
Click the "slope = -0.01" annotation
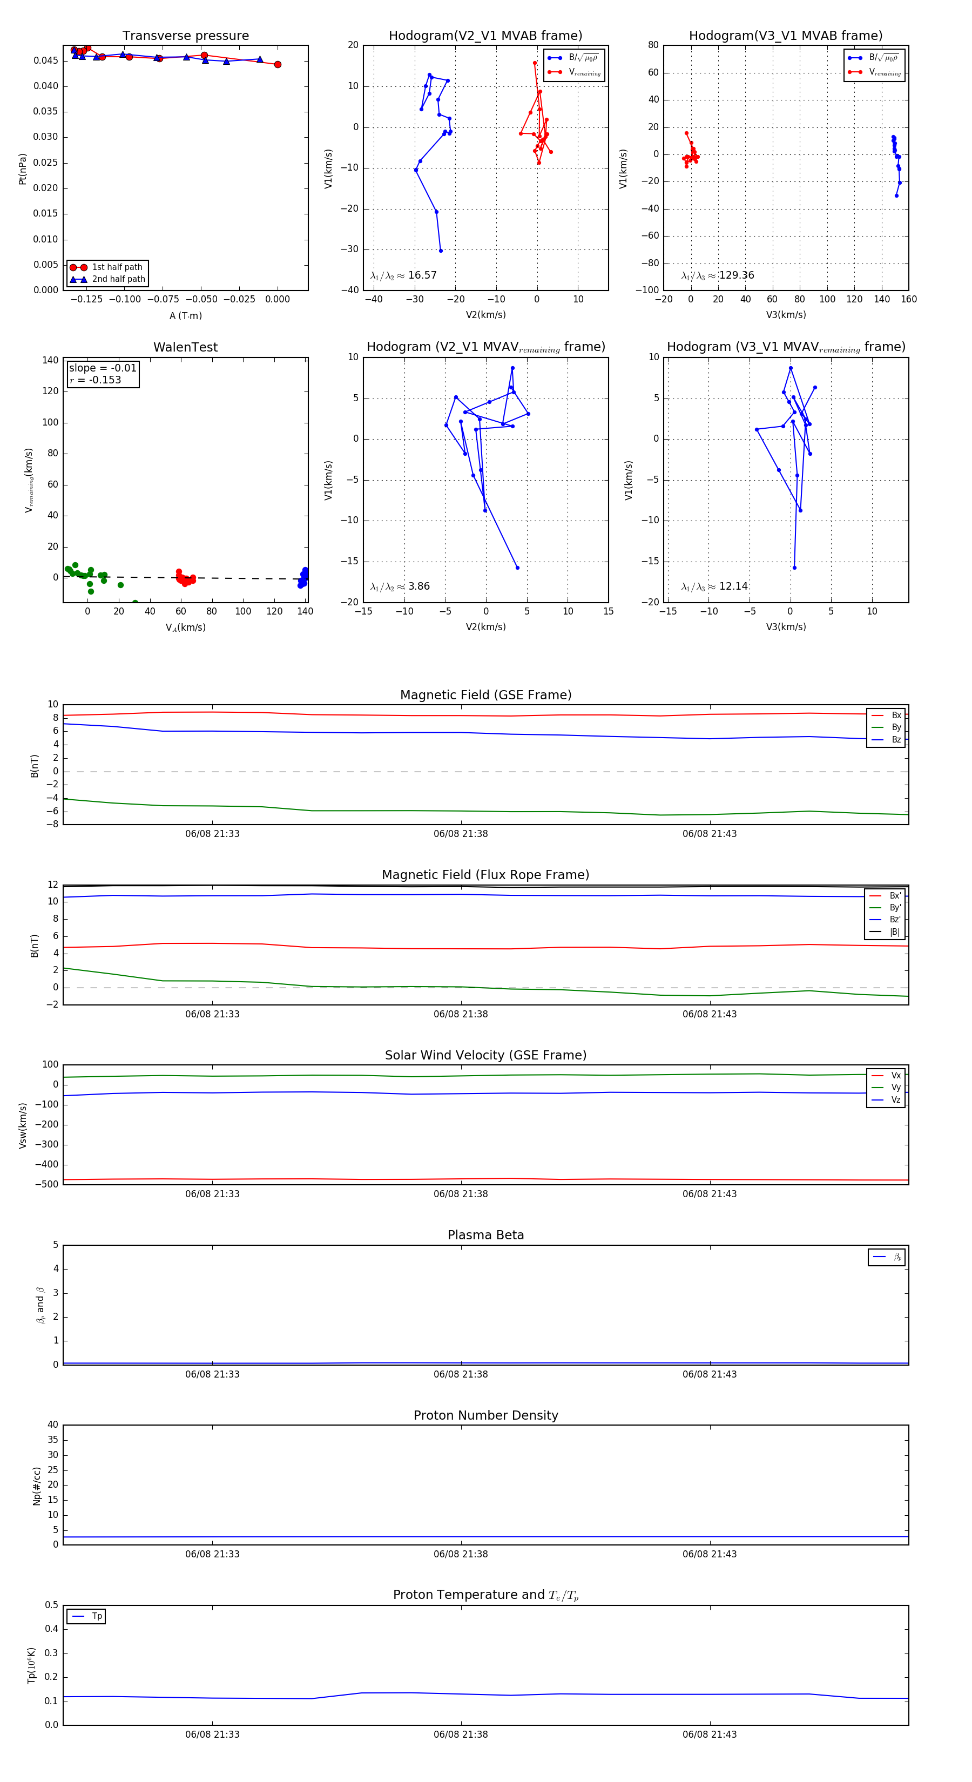(103, 368)
